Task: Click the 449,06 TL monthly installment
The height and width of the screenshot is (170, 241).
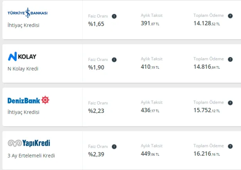Action: [x=150, y=154]
